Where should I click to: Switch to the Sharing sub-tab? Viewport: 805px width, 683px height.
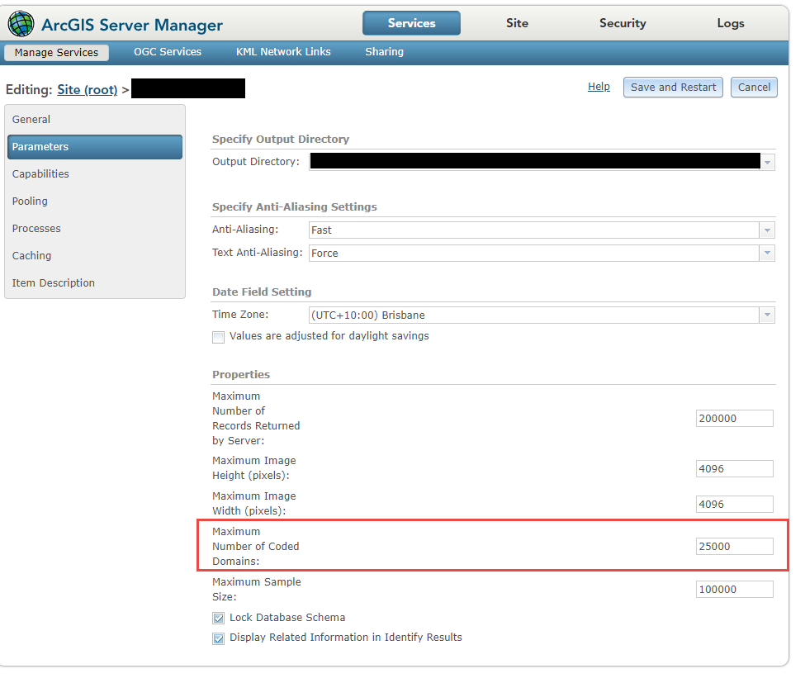point(385,52)
